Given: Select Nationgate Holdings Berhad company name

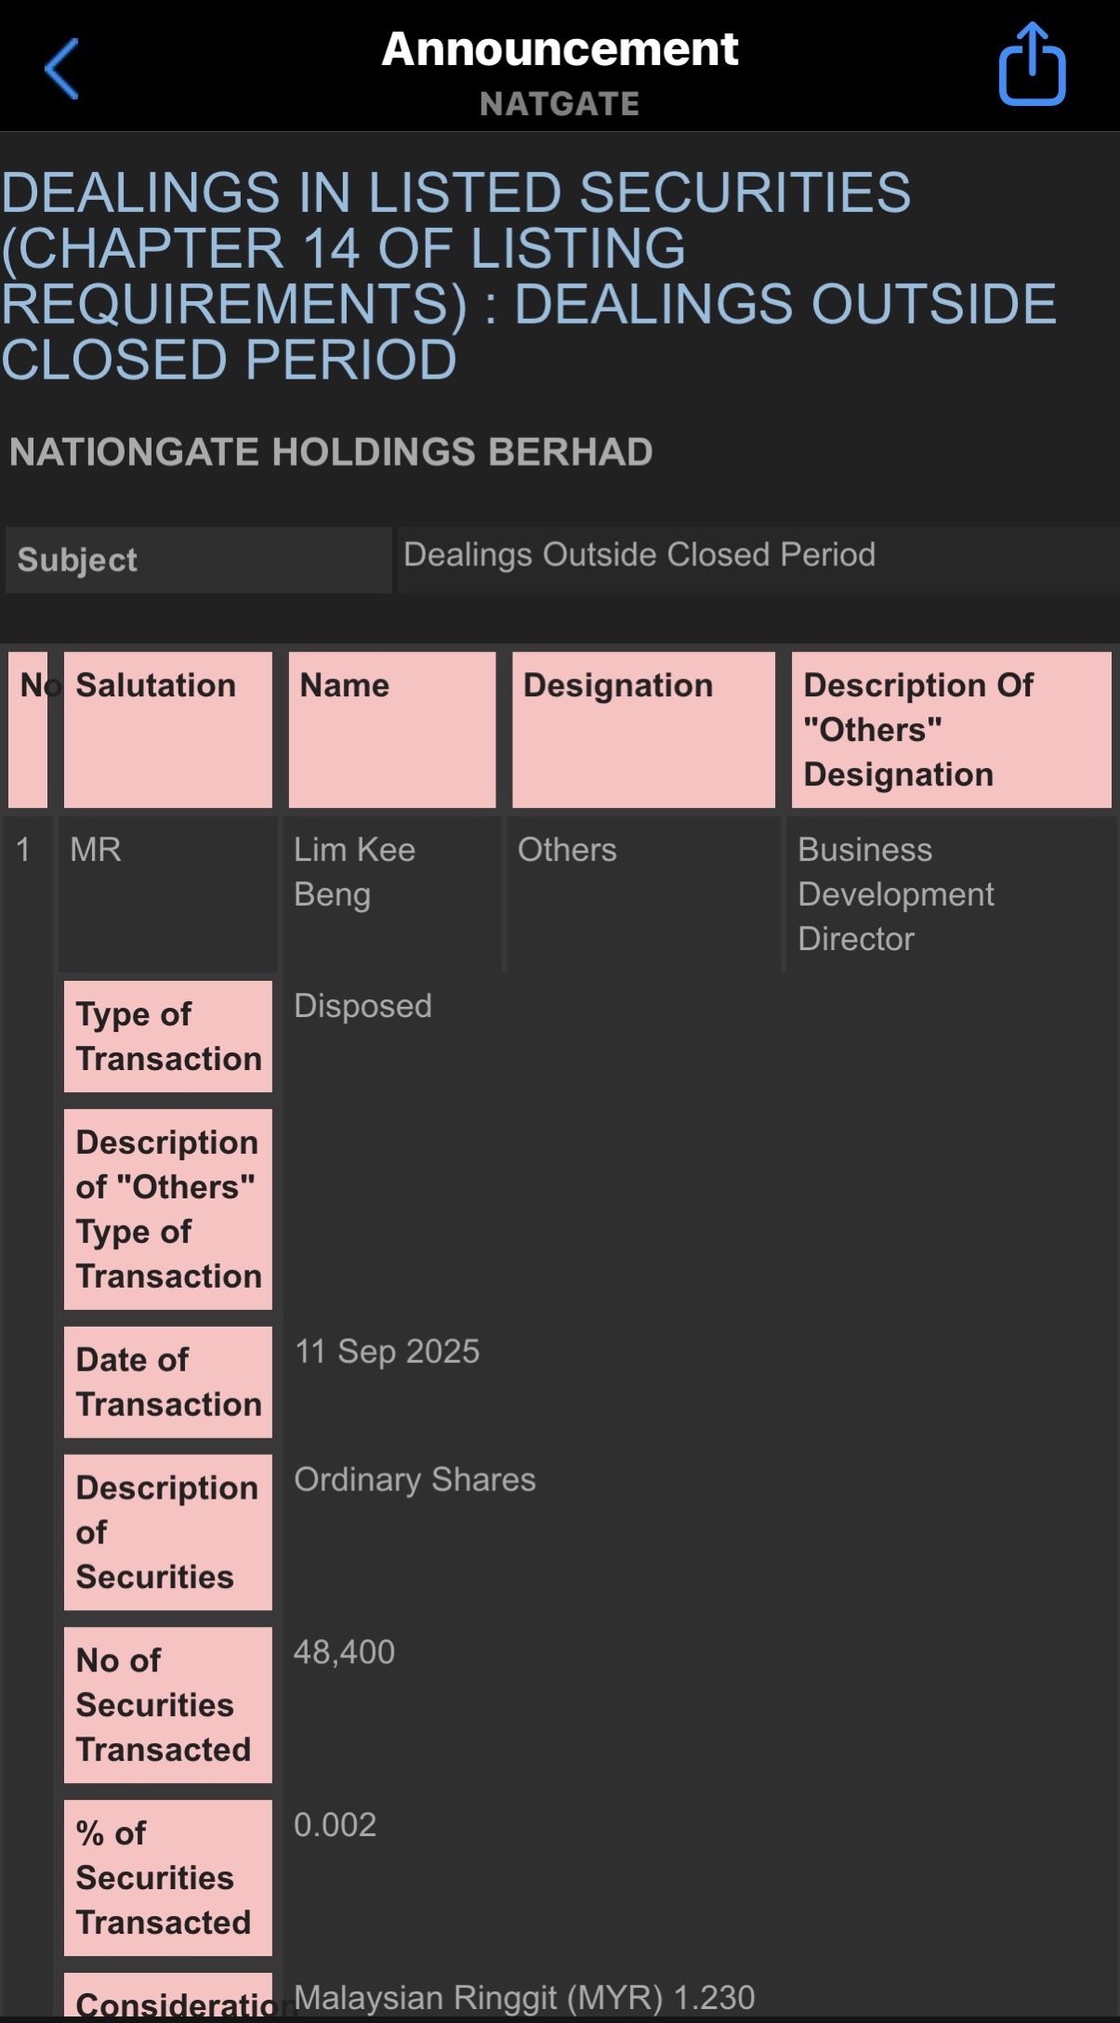Looking at the screenshot, I should (x=331, y=452).
